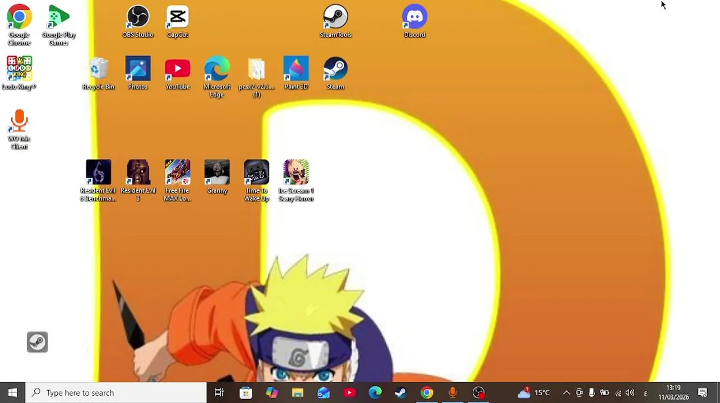
Task: Select the pcsx2 folder on desktop
Action: point(256,77)
